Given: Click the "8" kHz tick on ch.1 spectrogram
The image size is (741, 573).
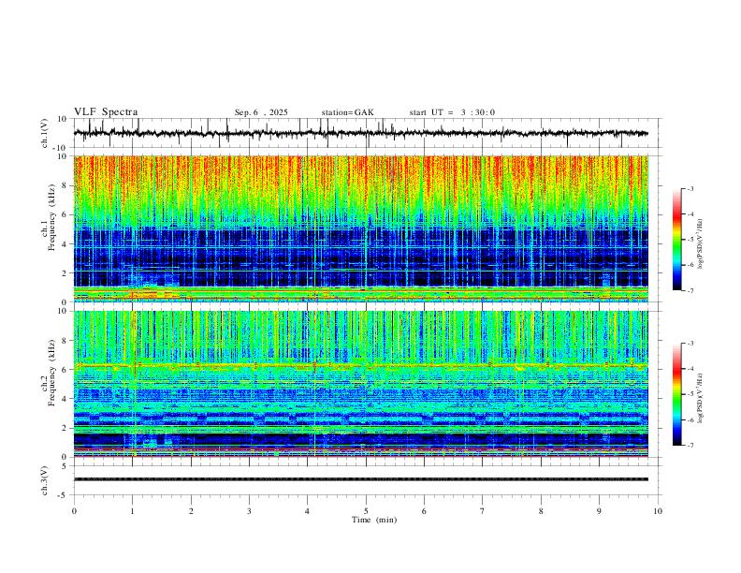Looking at the screenshot, I should 65,185.
